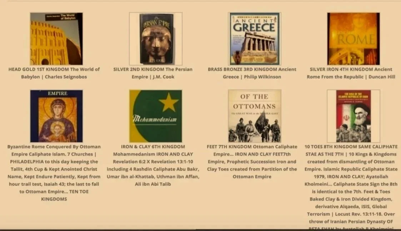Open "The World of Babylon" book cover image
Viewport: 401px width, 231px height.
pyautogui.click(x=56, y=37)
